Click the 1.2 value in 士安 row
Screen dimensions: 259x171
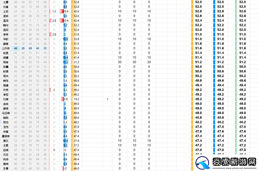click(x=54, y=11)
